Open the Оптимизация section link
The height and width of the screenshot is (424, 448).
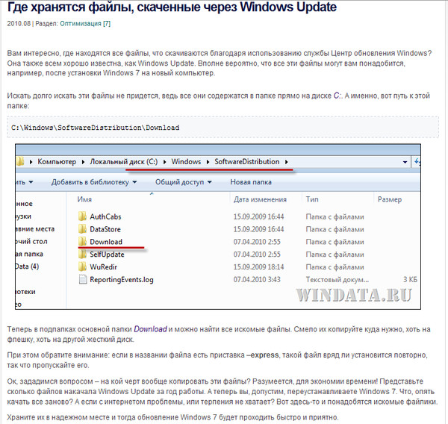coord(85,23)
